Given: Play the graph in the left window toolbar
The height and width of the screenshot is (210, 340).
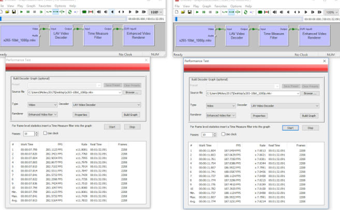Looking at the screenshot, I should tap(21, 12).
